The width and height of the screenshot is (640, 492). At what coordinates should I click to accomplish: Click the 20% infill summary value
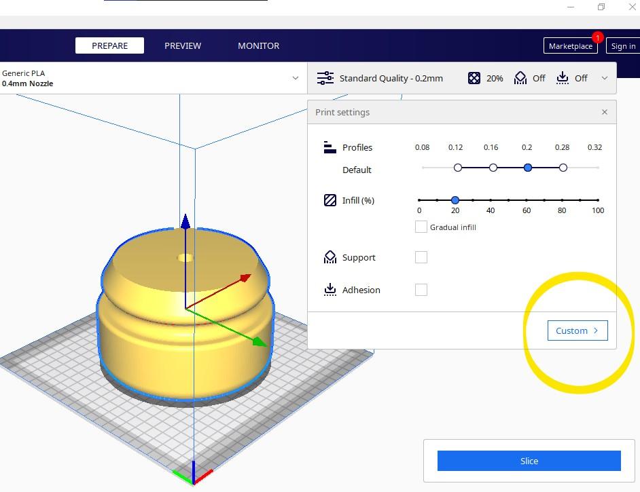click(x=495, y=78)
